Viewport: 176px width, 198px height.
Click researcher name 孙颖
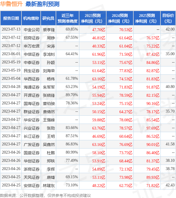pos(51,63)
